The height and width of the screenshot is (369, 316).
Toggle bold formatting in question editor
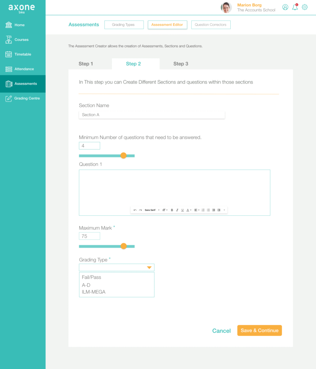pyautogui.click(x=172, y=210)
